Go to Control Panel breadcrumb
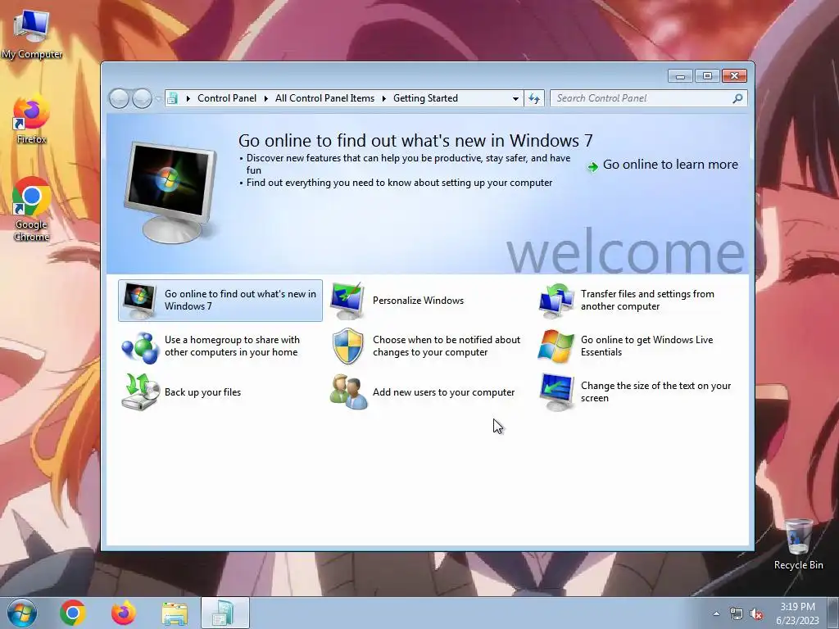Viewport: 839px width, 629px height. coord(227,98)
